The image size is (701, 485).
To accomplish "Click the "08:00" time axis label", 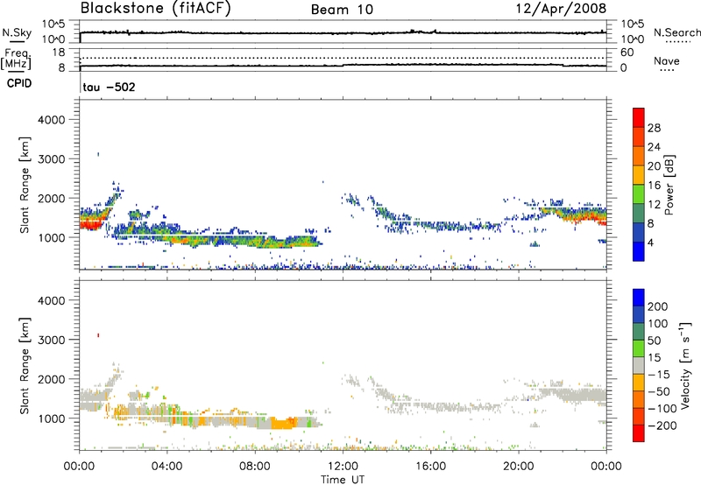I will point(255,467).
